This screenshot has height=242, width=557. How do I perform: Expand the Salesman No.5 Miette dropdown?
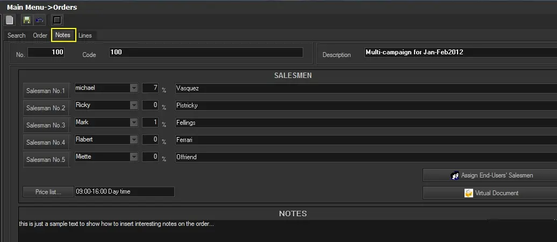coord(134,157)
